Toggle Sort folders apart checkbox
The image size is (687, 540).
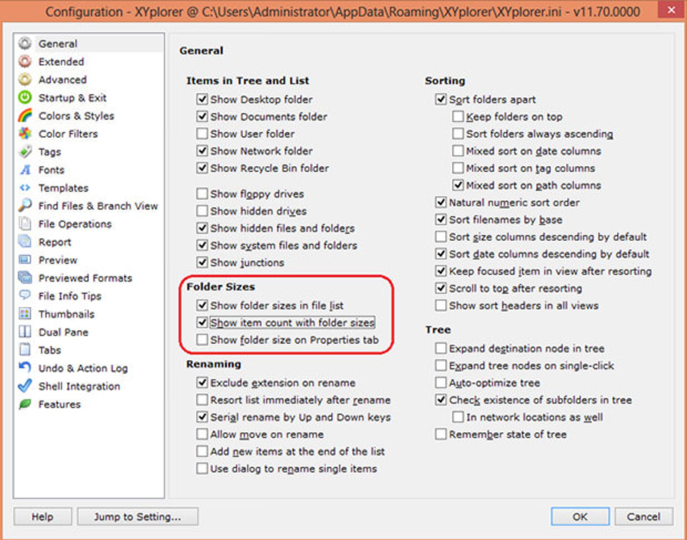[x=441, y=99]
